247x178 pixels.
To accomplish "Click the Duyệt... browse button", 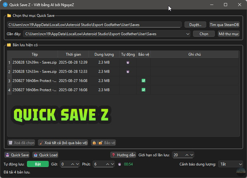I will 196,25.
